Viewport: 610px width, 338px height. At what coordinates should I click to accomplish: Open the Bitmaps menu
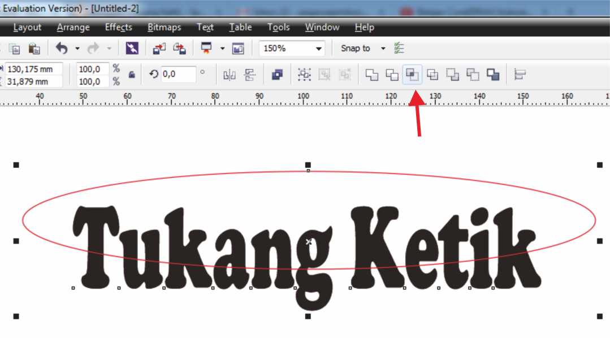pyautogui.click(x=164, y=27)
